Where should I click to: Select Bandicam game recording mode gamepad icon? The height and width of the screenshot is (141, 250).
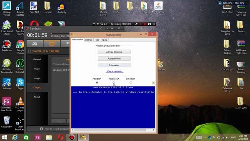pos(35,44)
